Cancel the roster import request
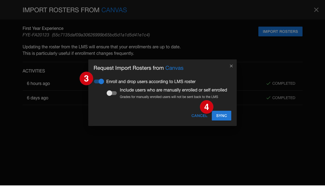This screenshot has height=193, width=325. [199, 116]
